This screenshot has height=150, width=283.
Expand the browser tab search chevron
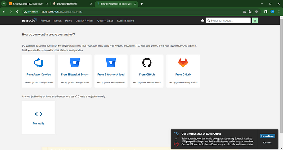3,3
